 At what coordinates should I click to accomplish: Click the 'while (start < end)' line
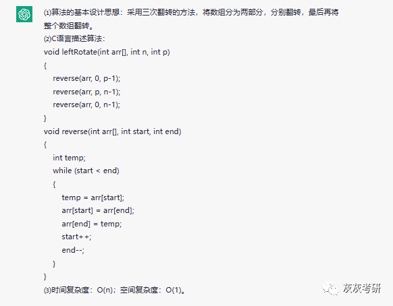point(86,171)
